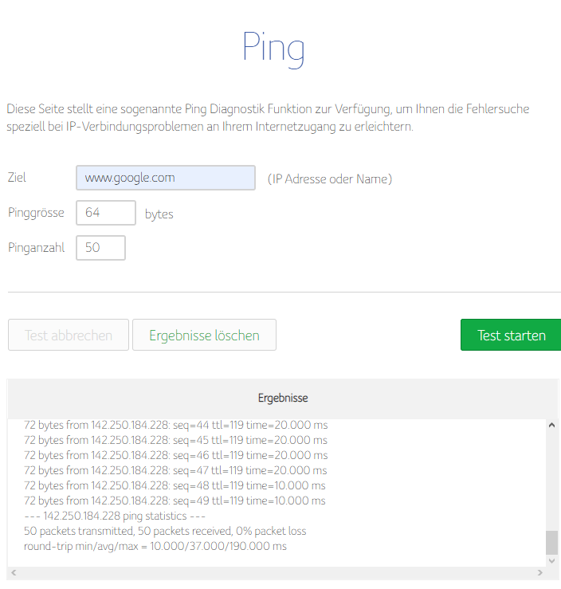The image size is (561, 589).
Task: Click the round-trip min/avg/max line
Action: click(x=155, y=546)
